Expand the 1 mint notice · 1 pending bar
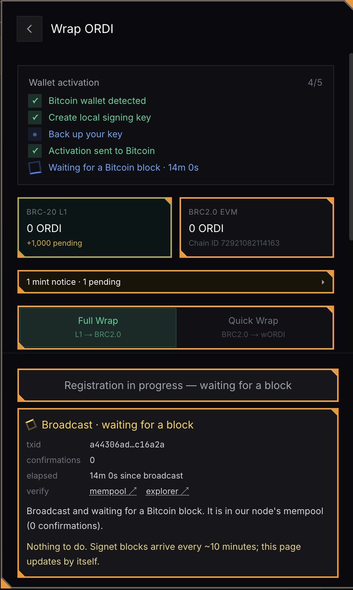The width and height of the screenshot is (353, 590). (176, 282)
